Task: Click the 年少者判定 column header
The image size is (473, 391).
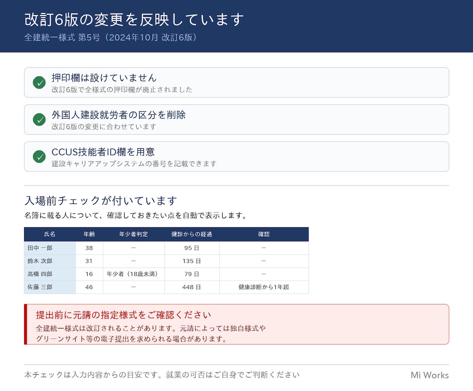Action: [x=134, y=234]
